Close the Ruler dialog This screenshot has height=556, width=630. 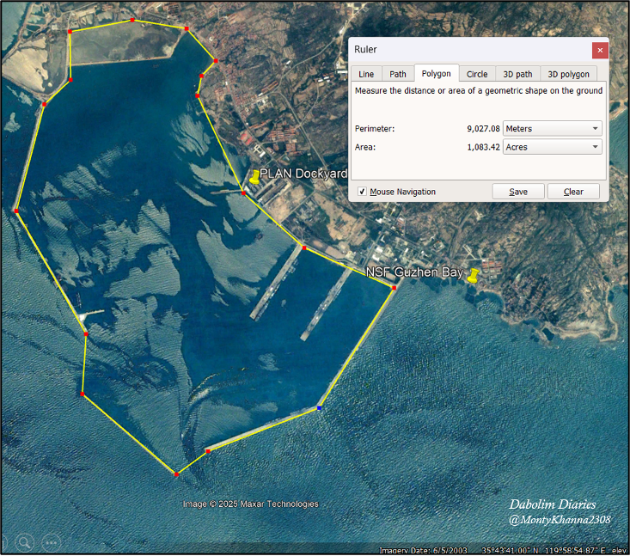tap(600, 50)
